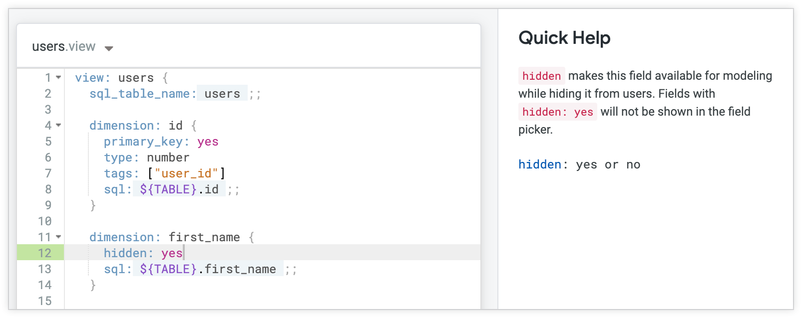Select line number 12 in the gutter
The width and height of the screenshot is (802, 318).
click(x=44, y=253)
